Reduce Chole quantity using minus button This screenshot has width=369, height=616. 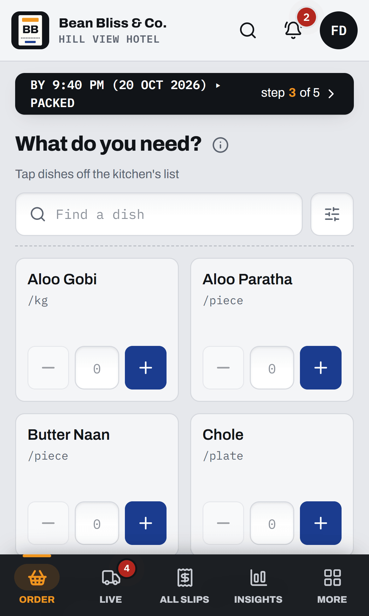pos(223,523)
